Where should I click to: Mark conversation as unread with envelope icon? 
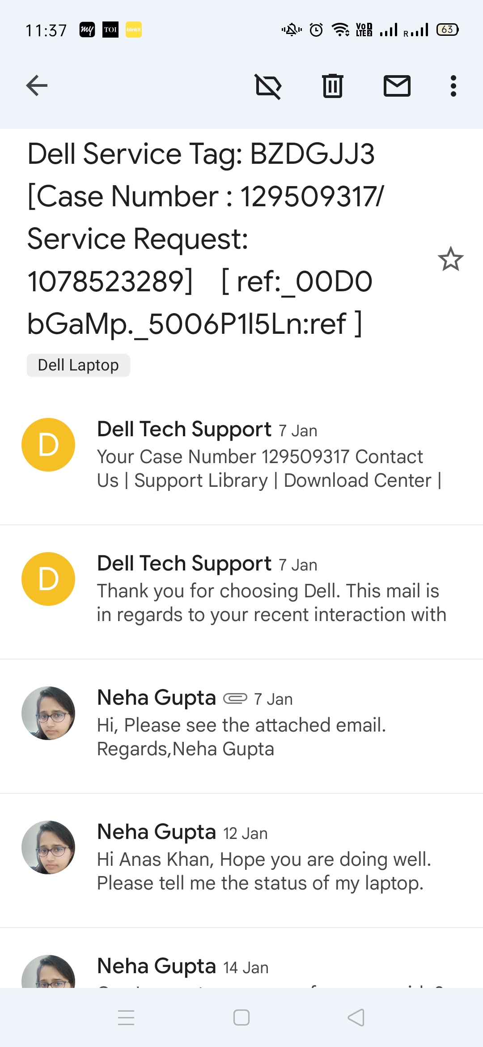(x=397, y=86)
